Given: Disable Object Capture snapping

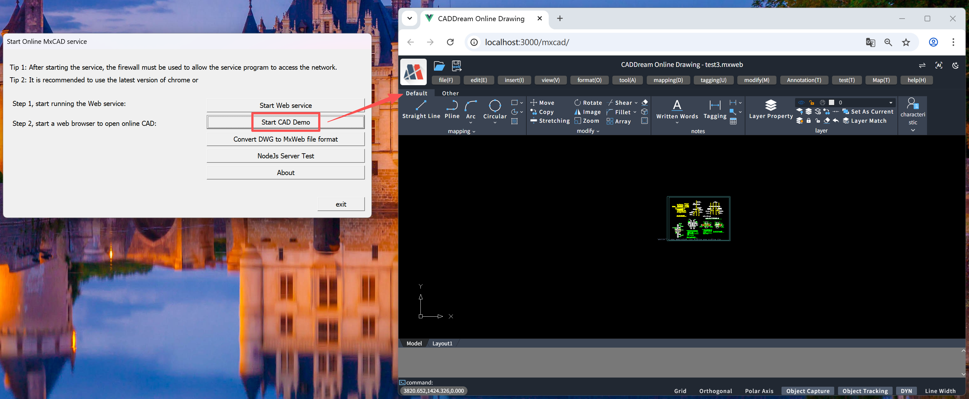Looking at the screenshot, I should coord(807,391).
